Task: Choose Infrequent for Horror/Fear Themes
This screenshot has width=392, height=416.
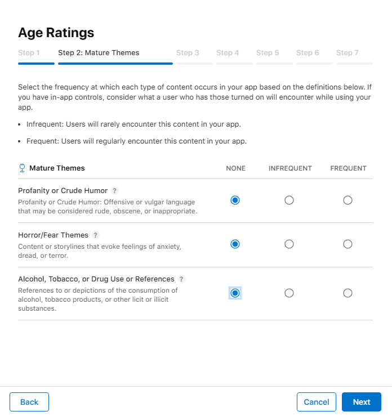Action: pos(289,244)
